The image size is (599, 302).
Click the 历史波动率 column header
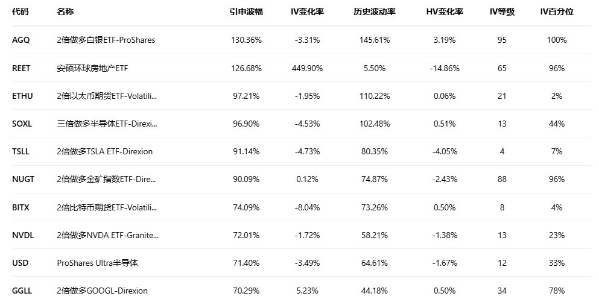[375, 11]
